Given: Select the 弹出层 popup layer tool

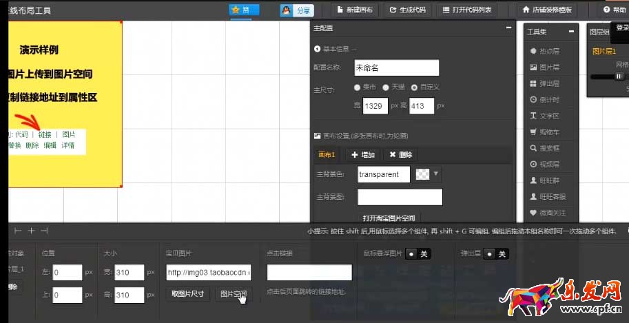Looking at the screenshot, I should pyautogui.click(x=544, y=83).
